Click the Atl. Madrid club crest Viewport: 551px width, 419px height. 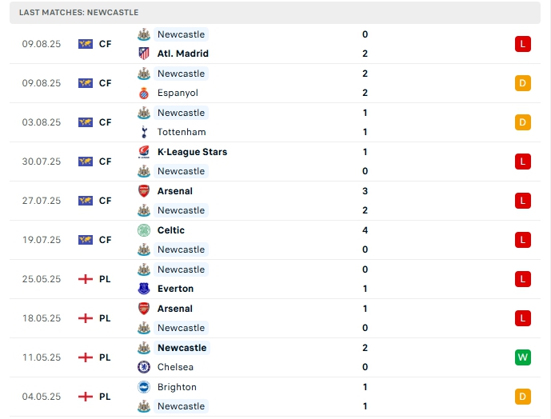[x=144, y=54]
